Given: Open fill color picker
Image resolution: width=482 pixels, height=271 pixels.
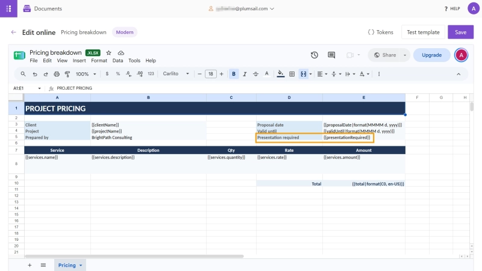Looking at the screenshot, I should [x=280, y=74].
